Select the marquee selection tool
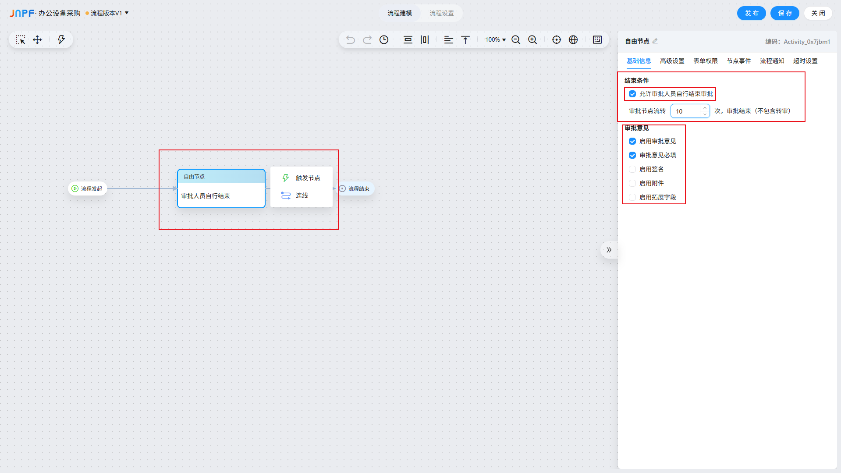 pyautogui.click(x=21, y=40)
